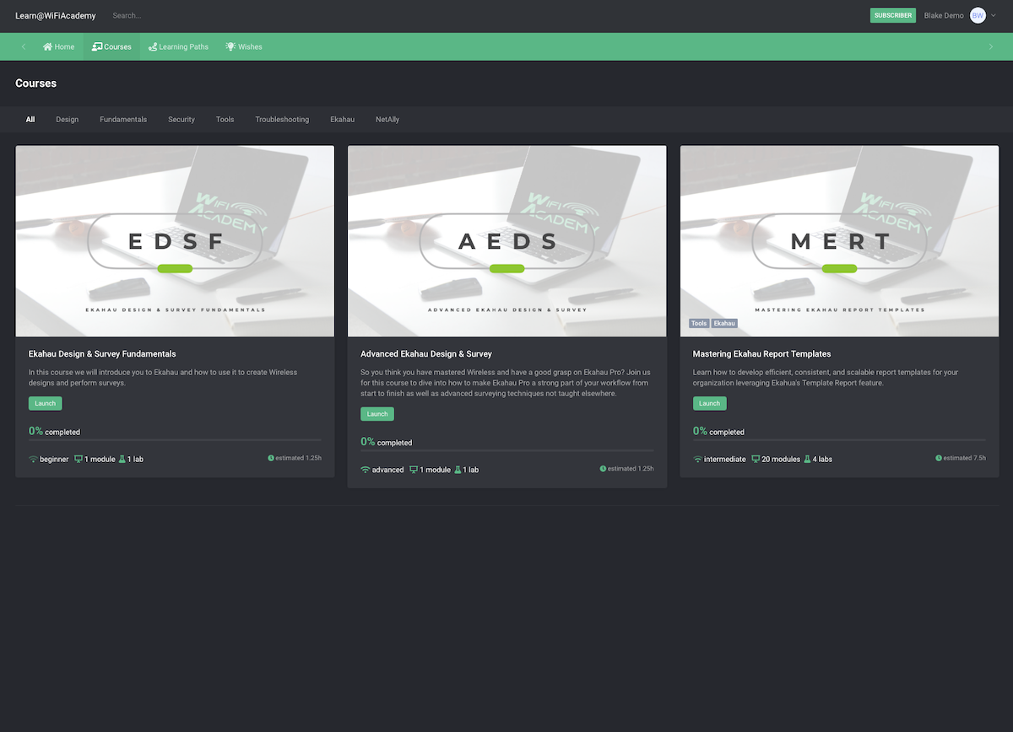Click progress bar on Fundamentals course card
The height and width of the screenshot is (732, 1013).
point(175,440)
